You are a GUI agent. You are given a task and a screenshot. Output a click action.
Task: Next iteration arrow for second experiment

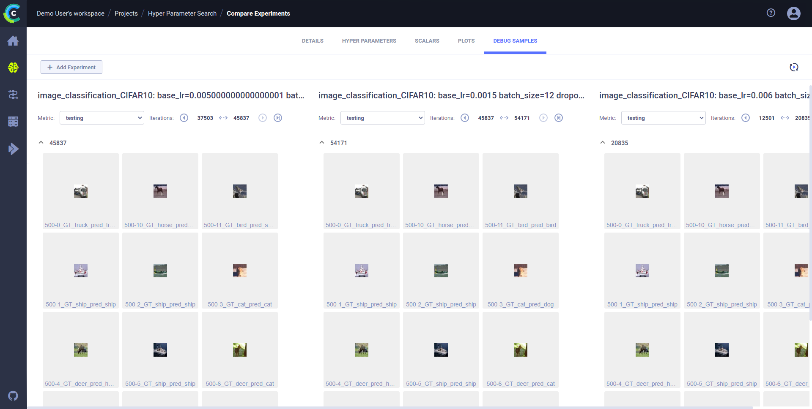pyautogui.click(x=543, y=118)
